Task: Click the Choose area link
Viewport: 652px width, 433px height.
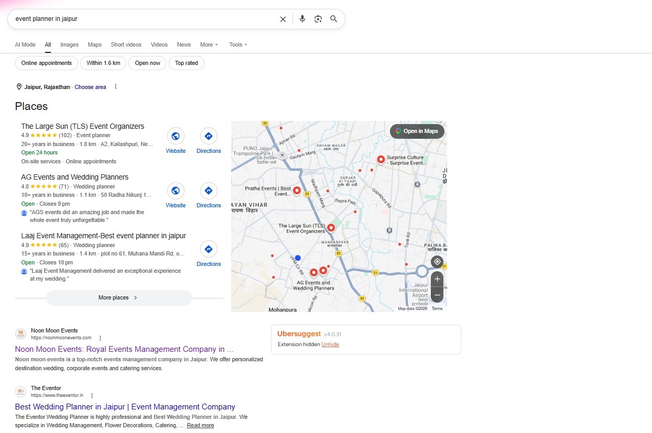Action: [x=90, y=87]
